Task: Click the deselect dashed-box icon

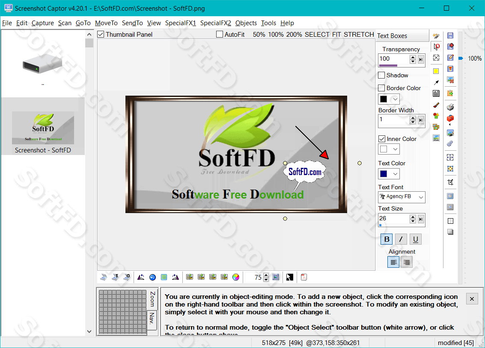Action: [x=436, y=58]
